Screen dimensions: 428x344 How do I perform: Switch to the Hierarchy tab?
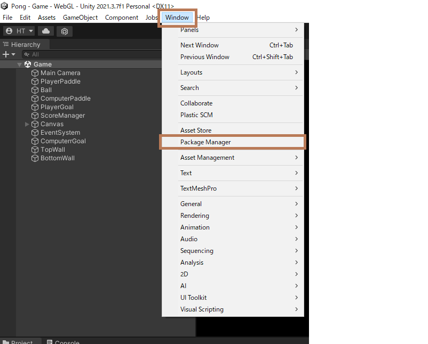[25, 44]
